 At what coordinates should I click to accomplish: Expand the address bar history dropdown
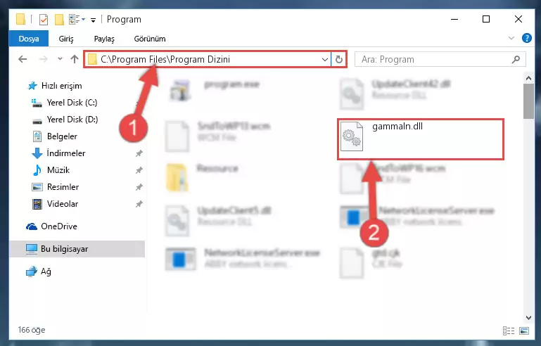tap(324, 59)
